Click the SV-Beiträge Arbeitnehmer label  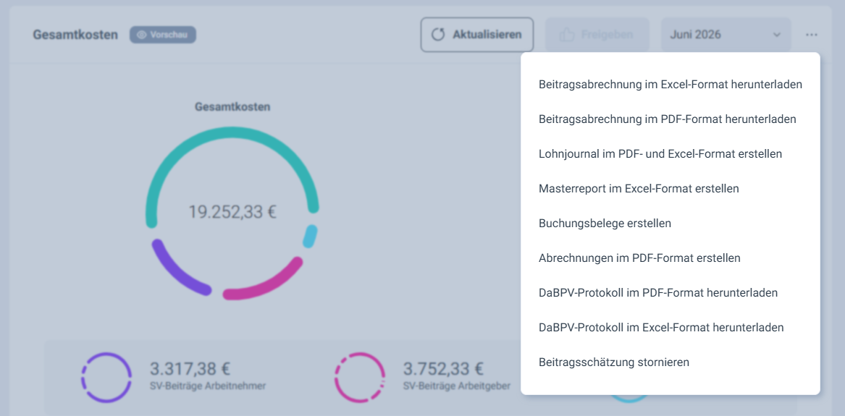pyautogui.click(x=208, y=386)
